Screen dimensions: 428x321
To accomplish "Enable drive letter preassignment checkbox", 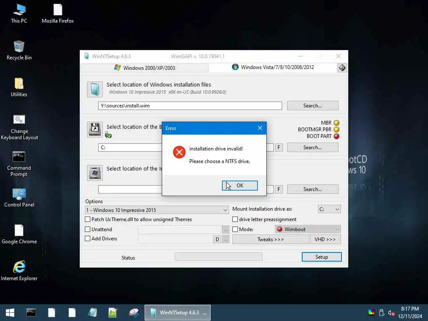I will pyautogui.click(x=235, y=219).
